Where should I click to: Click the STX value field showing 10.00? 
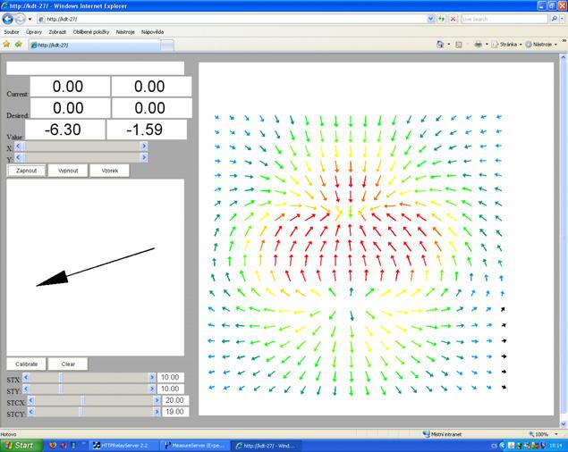click(170, 378)
